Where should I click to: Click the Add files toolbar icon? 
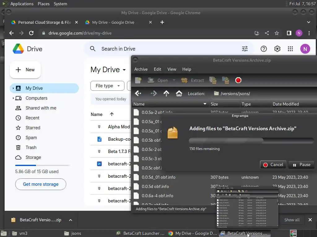point(213,80)
